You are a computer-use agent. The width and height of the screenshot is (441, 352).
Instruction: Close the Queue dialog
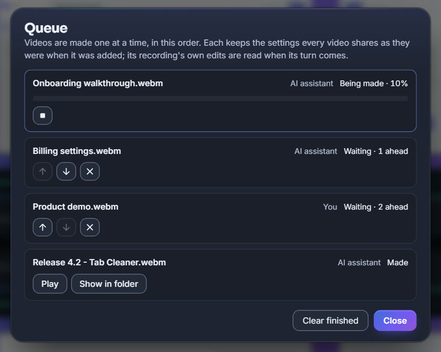click(x=395, y=320)
